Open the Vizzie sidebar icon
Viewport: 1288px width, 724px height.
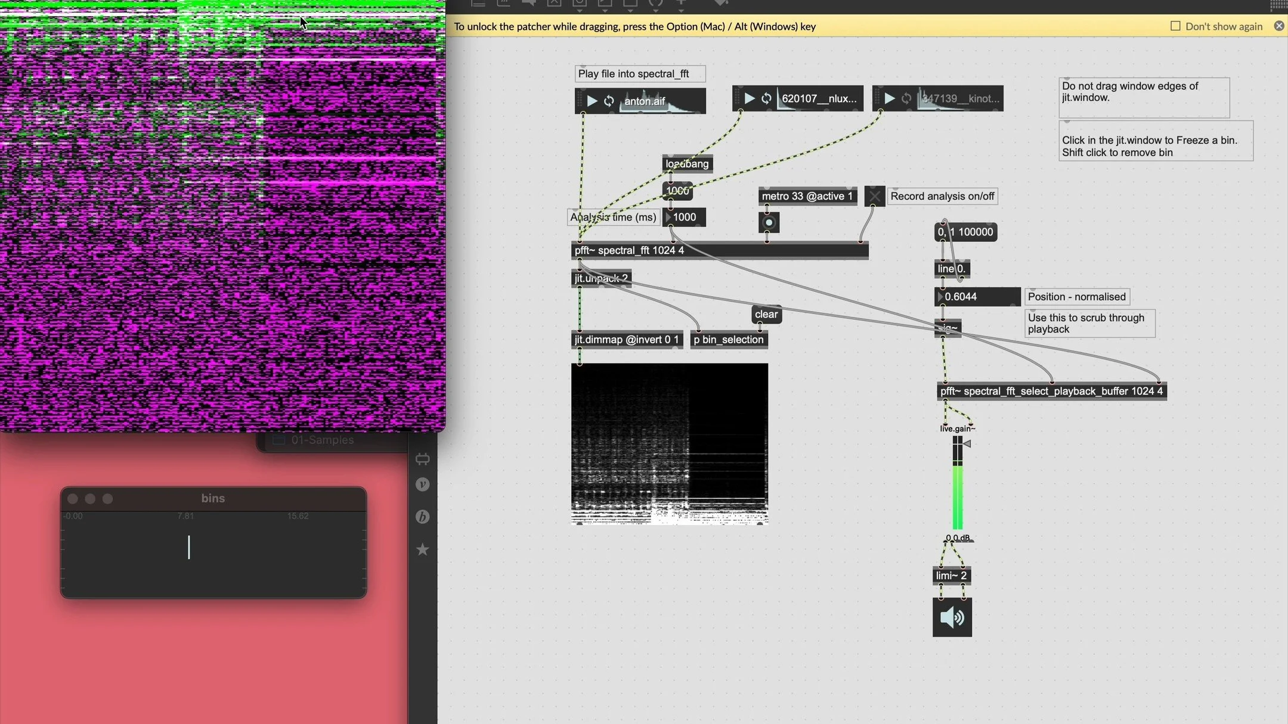[x=422, y=484]
